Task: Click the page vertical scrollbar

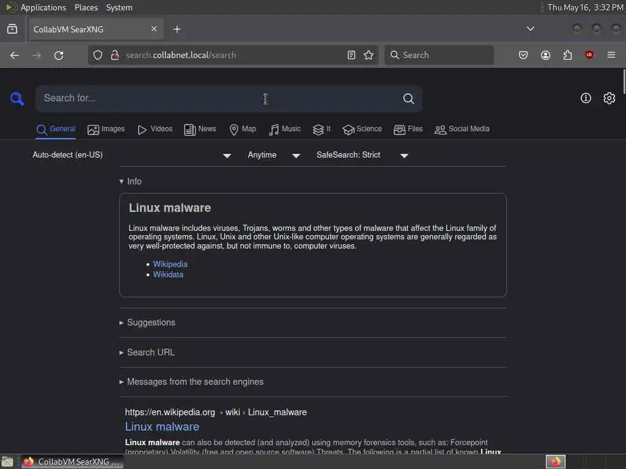Action: click(x=624, y=81)
